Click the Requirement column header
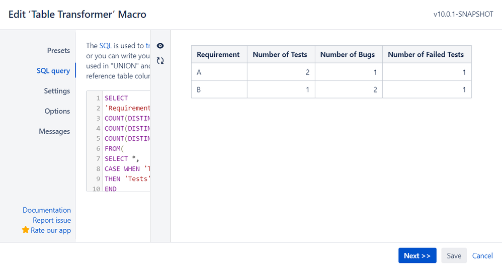 click(x=218, y=54)
